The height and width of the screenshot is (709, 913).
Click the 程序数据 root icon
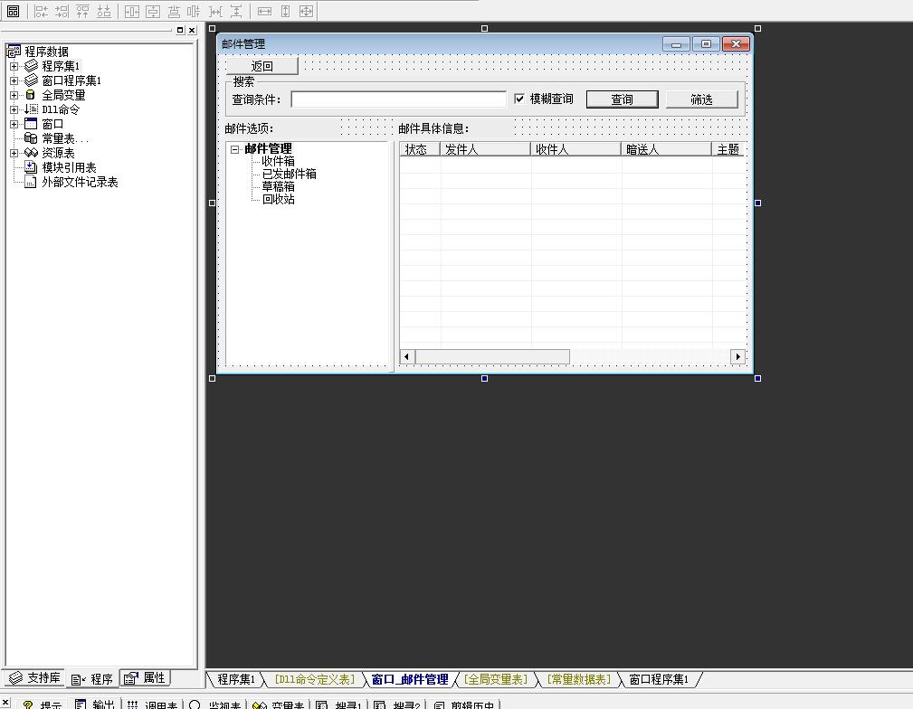(x=14, y=52)
